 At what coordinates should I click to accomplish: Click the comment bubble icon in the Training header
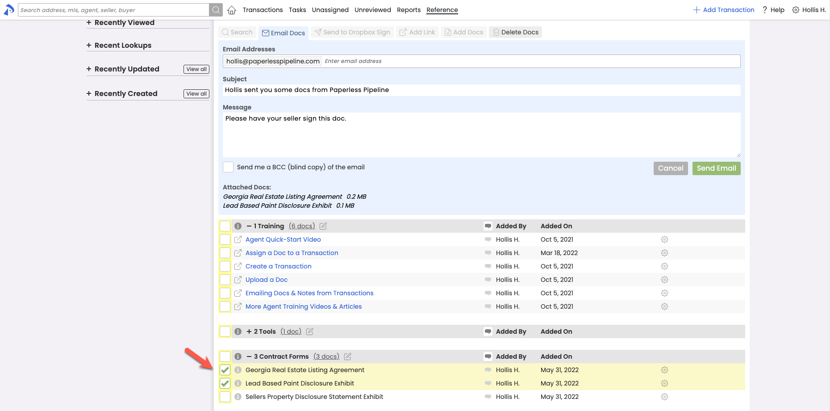pyautogui.click(x=488, y=226)
